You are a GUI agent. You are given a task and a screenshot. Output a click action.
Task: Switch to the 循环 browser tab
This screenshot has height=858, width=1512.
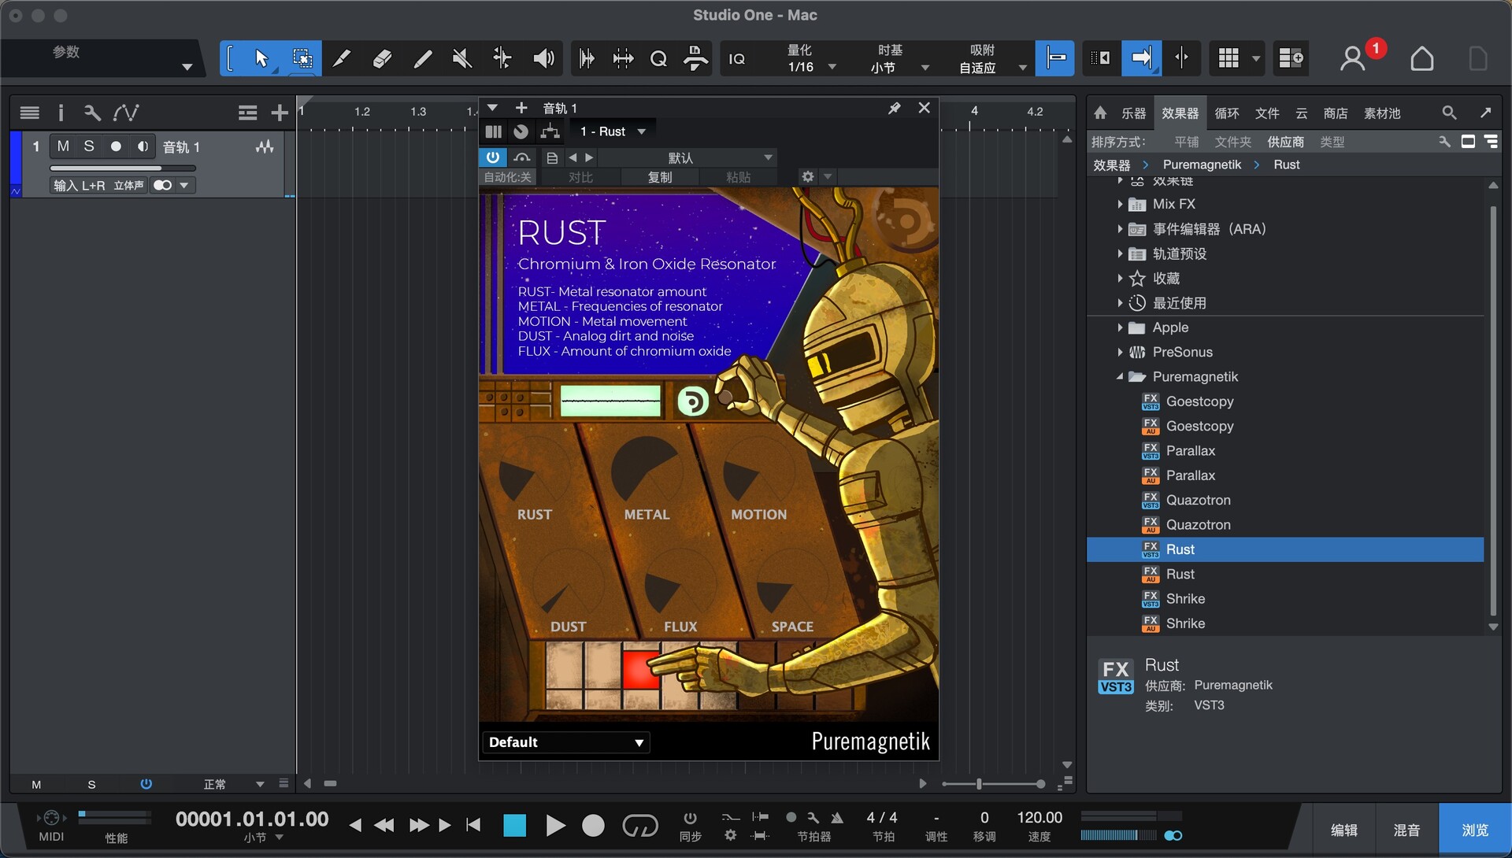coord(1227,113)
